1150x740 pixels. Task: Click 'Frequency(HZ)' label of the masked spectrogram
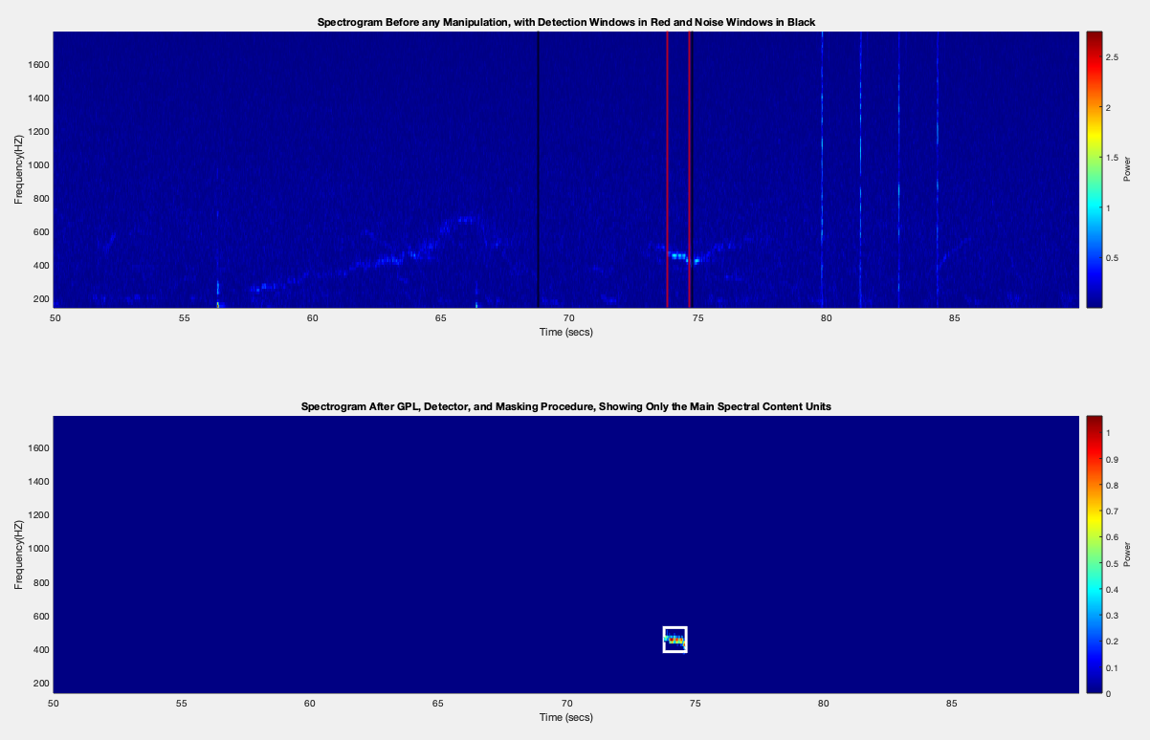point(18,555)
